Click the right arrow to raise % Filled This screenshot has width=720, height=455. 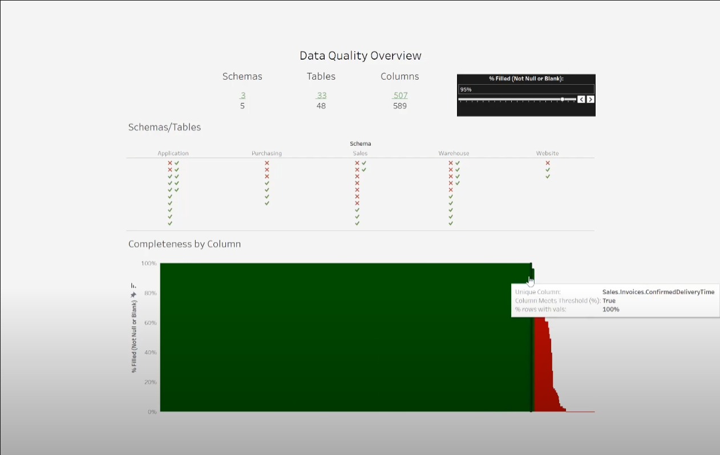[x=590, y=99]
